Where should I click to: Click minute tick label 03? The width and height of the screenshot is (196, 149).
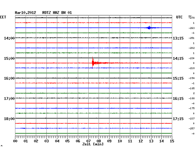46,141
